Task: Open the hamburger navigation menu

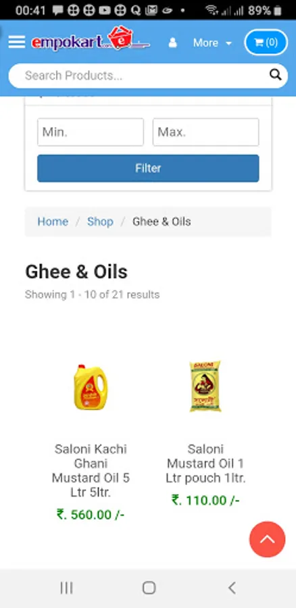Action: (17, 42)
